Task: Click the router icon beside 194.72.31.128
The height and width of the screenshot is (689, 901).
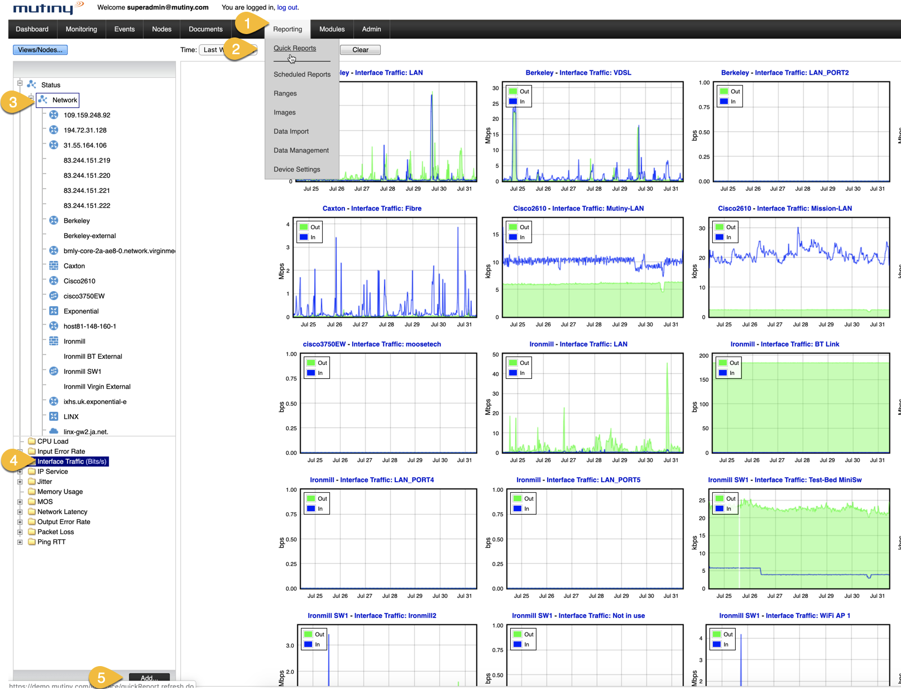Action: (54, 130)
